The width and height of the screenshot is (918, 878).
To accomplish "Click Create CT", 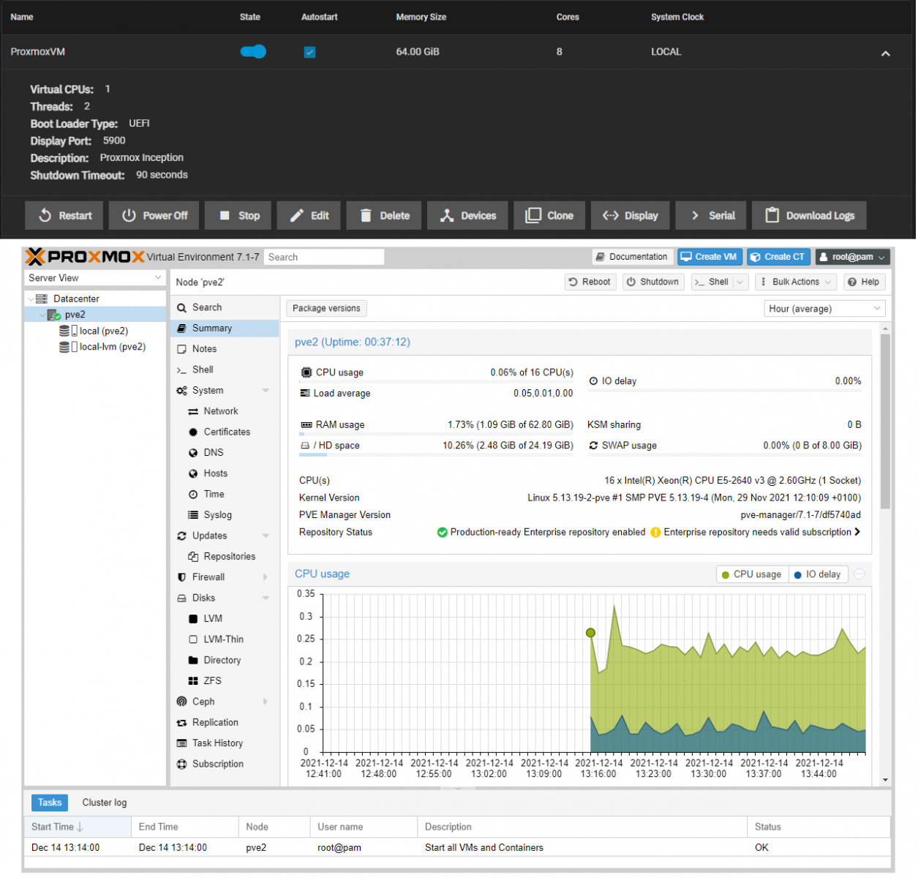I will tap(778, 258).
